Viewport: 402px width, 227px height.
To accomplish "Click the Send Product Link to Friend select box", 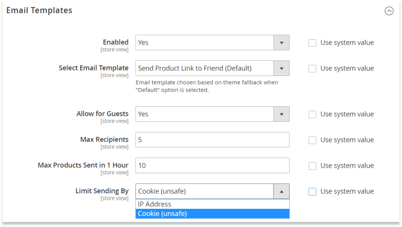I will click(213, 68).
